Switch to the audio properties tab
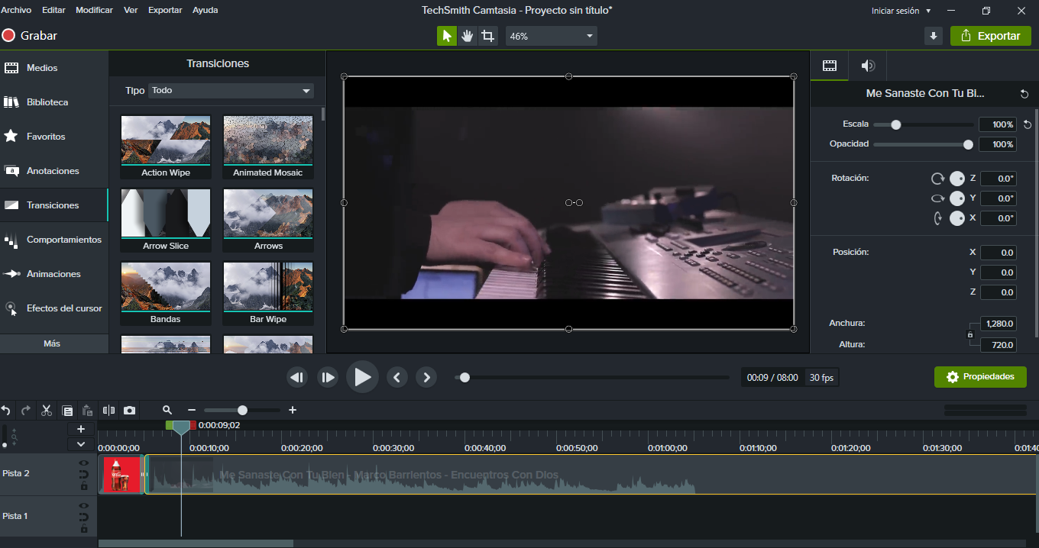Screen dimensions: 1039x548 868,66
